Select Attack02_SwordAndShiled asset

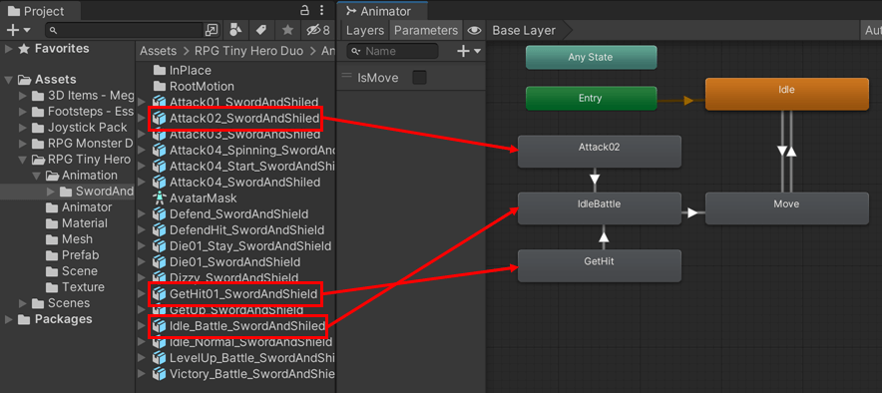(236, 119)
